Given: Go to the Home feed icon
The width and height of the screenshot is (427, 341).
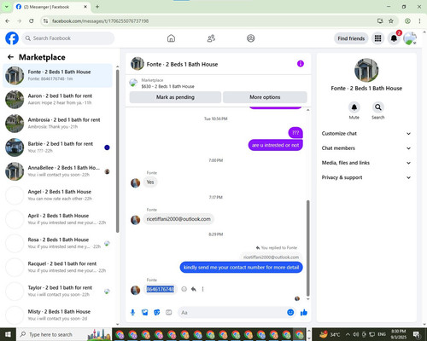Looking at the screenshot, I should pos(171,38).
